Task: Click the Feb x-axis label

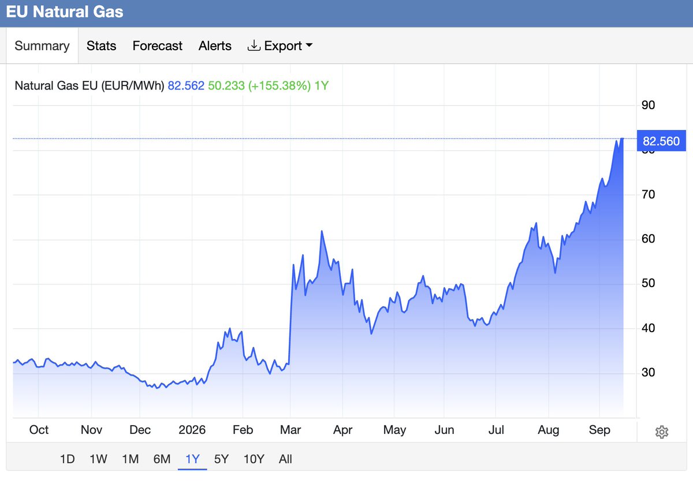Action: coord(243,430)
